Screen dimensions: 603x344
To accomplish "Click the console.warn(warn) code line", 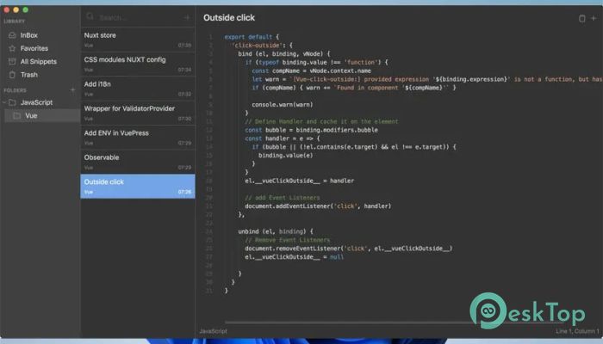I will [x=283, y=104].
